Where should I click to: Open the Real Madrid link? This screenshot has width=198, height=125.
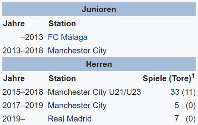click(70, 119)
